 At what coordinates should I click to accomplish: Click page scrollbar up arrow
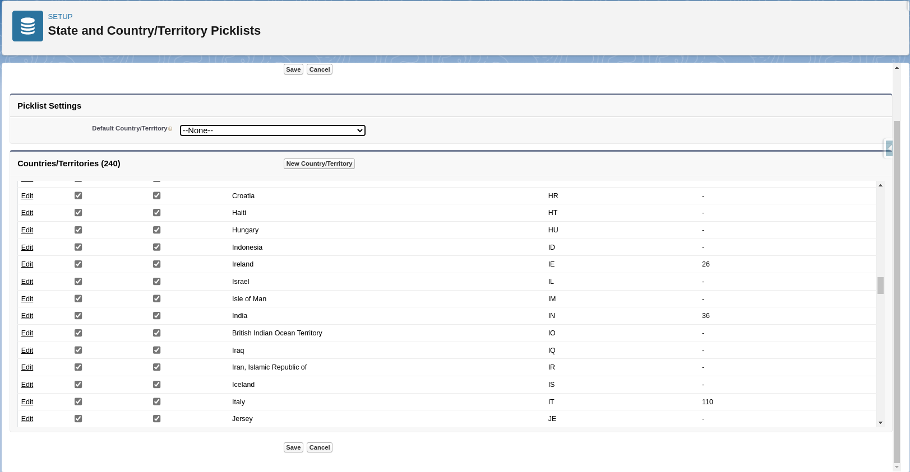point(897,68)
